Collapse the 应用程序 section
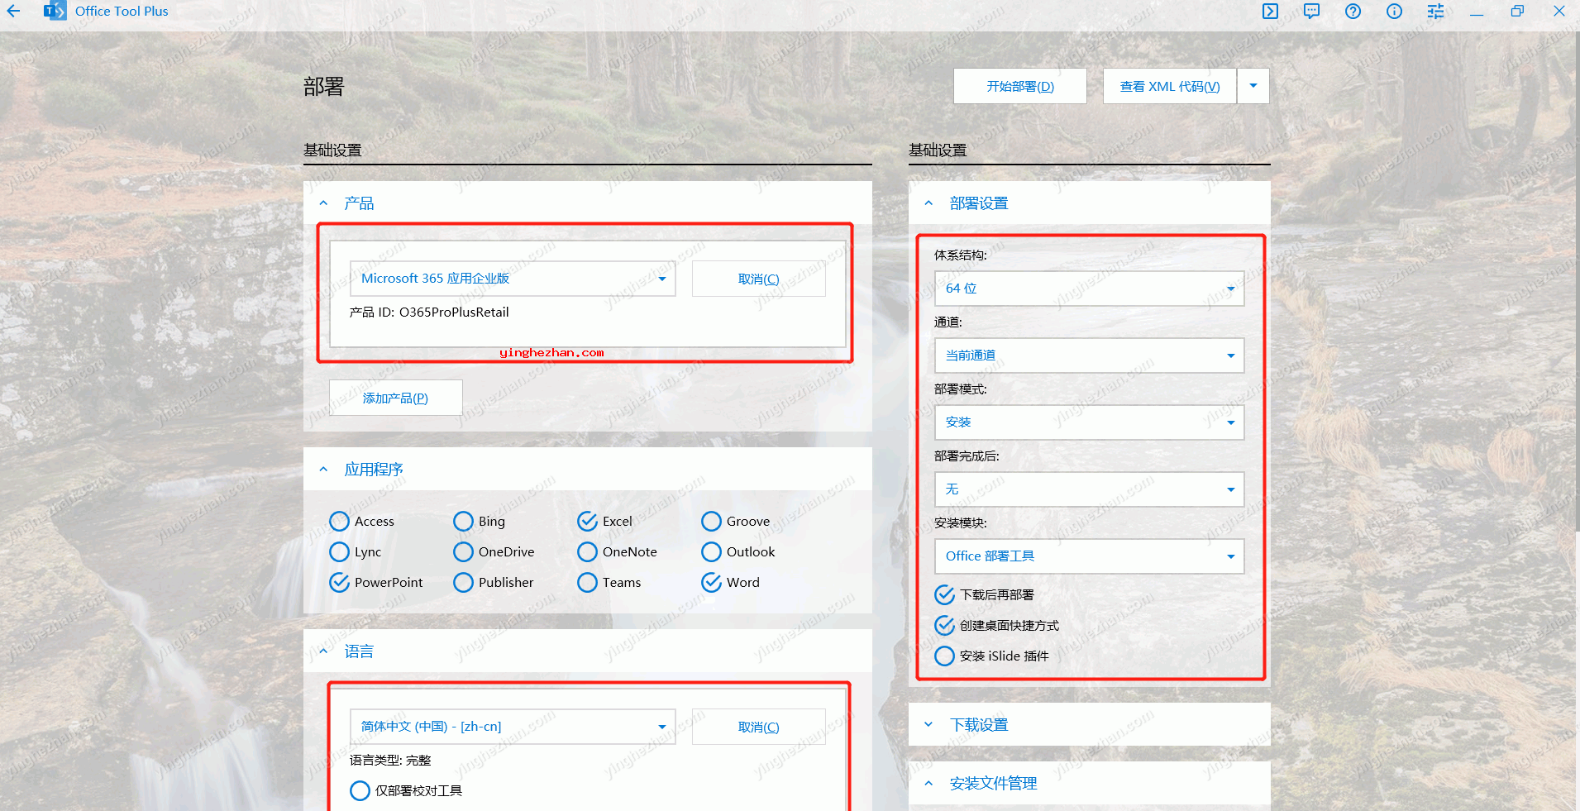Viewport: 1580px width, 811px height. (x=324, y=470)
